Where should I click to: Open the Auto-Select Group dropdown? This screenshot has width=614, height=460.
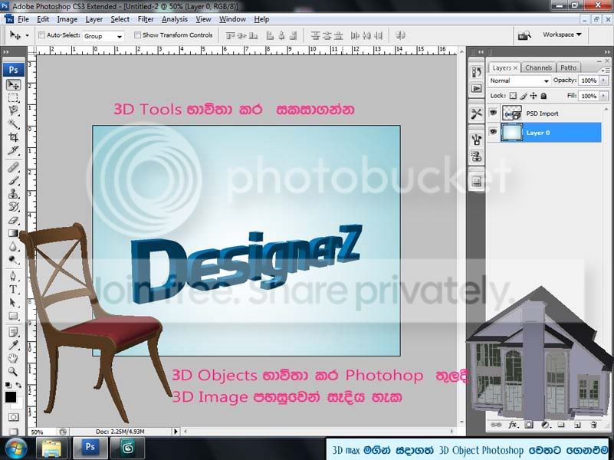[x=103, y=36]
